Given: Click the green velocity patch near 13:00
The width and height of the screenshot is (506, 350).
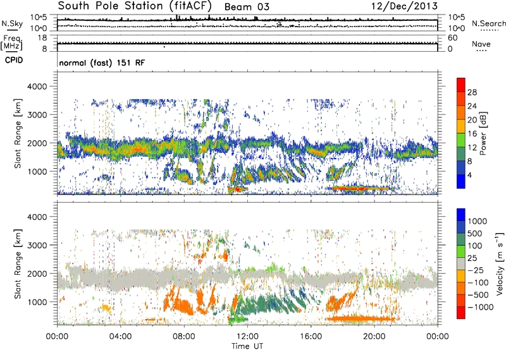Looking at the screenshot, I should click(x=268, y=301).
